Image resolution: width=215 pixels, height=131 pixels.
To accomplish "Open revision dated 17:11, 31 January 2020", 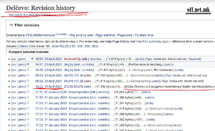I will coord(51,92).
